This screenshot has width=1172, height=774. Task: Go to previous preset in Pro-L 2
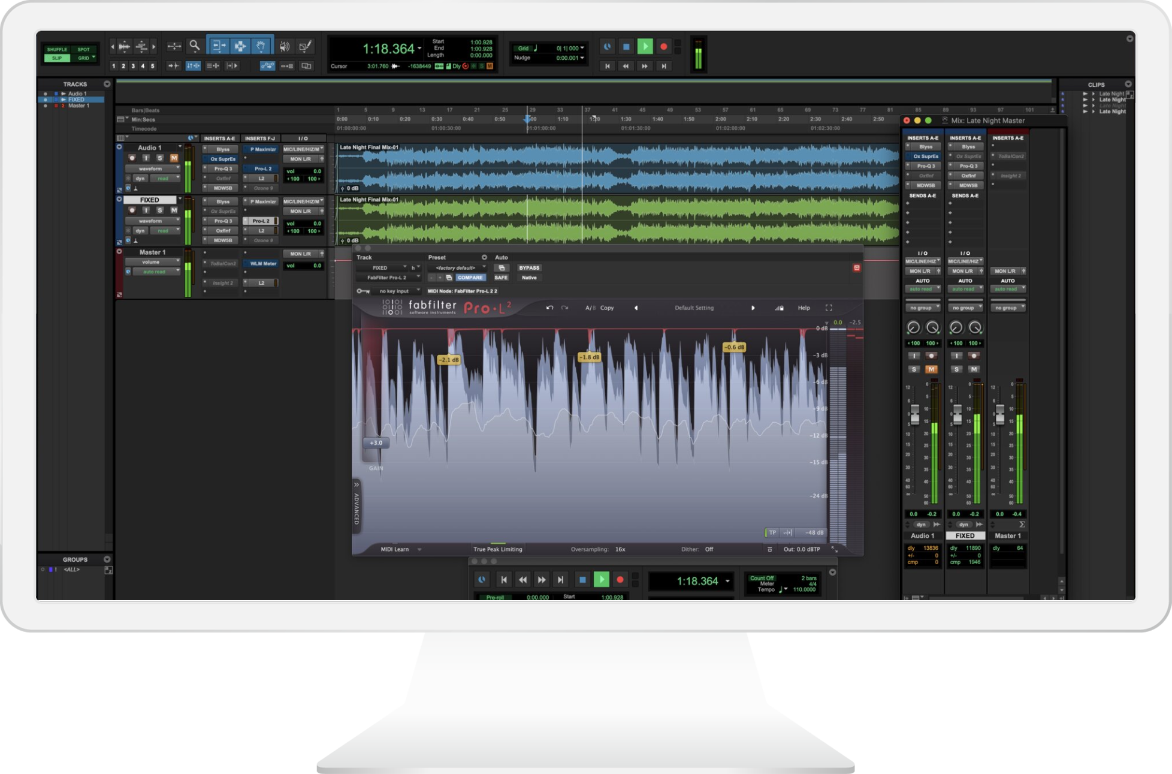click(636, 308)
